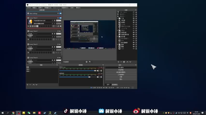Move scene up in scenes list
Image resolution: width=206 pixels, height=115 pixels.
[x=34, y=85]
